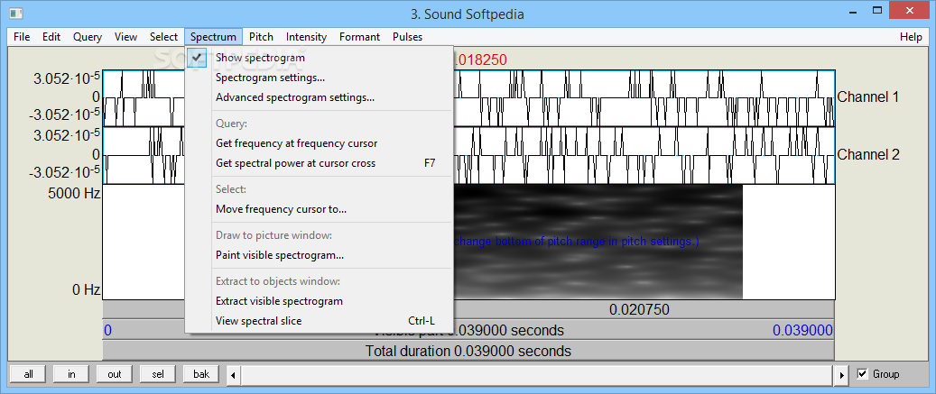This screenshot has height=394, width=936.
Task: Click the 'sel' zoom button
Action: click(x=158, y=374)
